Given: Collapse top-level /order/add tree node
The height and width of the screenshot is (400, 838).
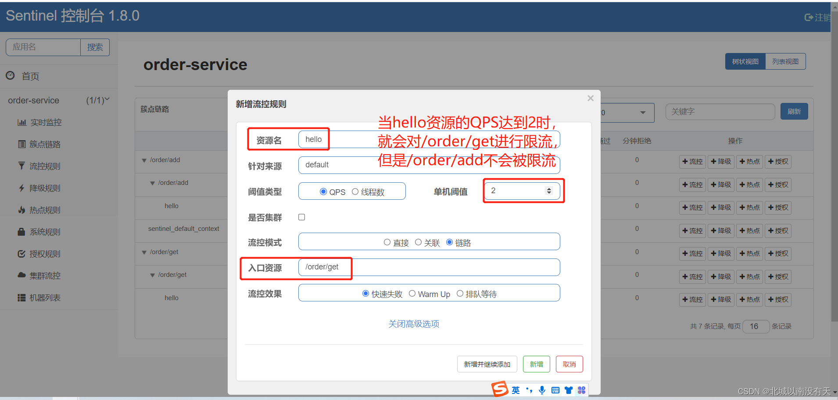Looking at the screenshot, I should pos(144,160).
